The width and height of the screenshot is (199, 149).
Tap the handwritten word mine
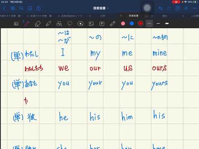click(160, 53)
